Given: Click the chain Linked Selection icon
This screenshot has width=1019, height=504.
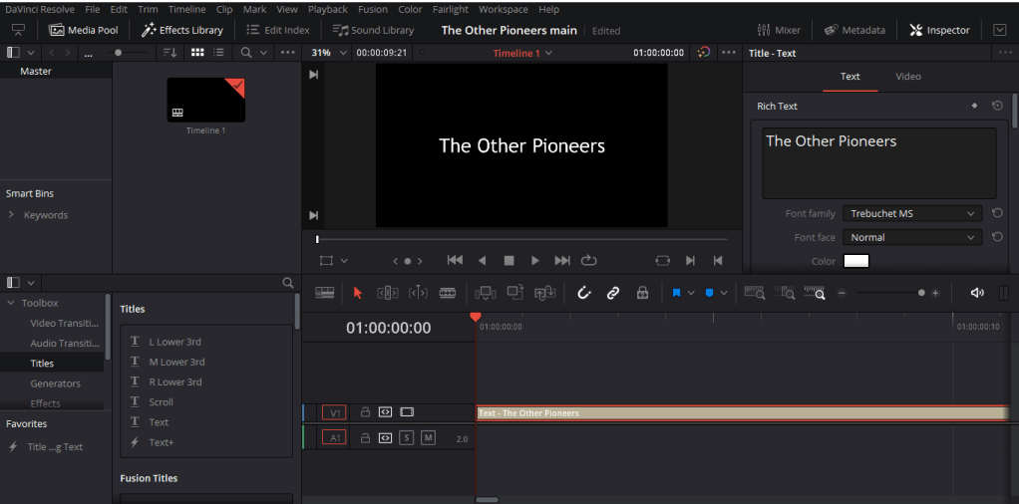Looking at the screenshot, I should click(613, 293).
